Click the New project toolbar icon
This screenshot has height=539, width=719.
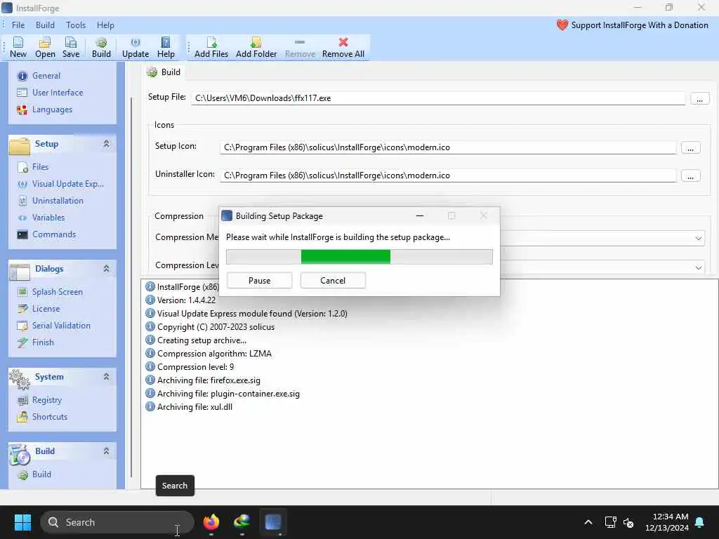[18, 47]
